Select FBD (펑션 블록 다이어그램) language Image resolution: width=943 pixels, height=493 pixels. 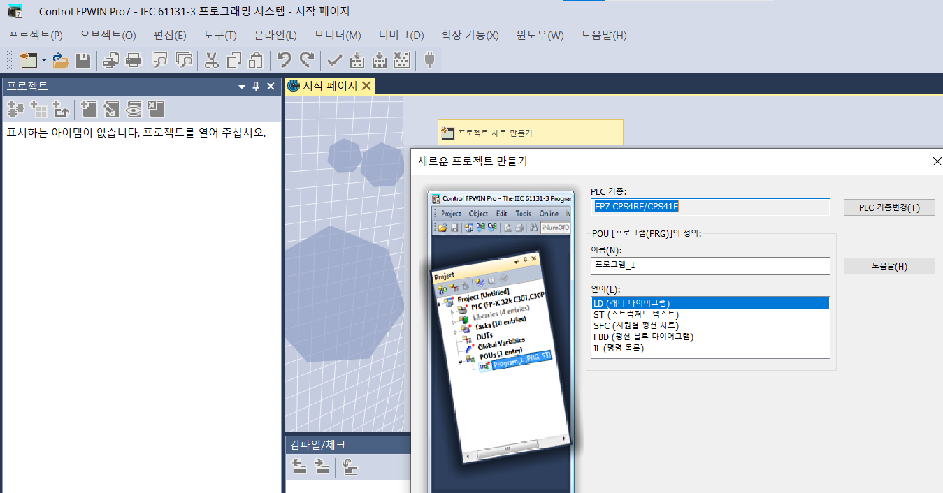tap(710, 337)
